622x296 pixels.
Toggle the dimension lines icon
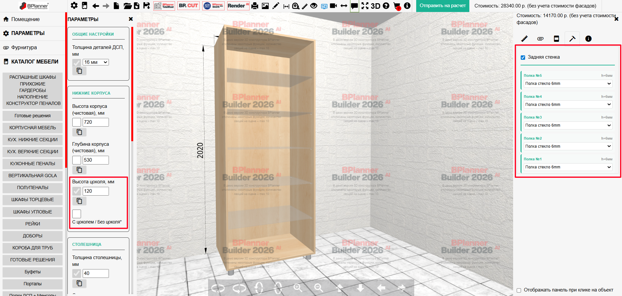[286, 6]
